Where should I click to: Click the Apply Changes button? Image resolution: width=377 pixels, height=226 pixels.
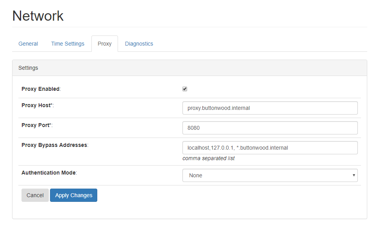tap(73, 195)
